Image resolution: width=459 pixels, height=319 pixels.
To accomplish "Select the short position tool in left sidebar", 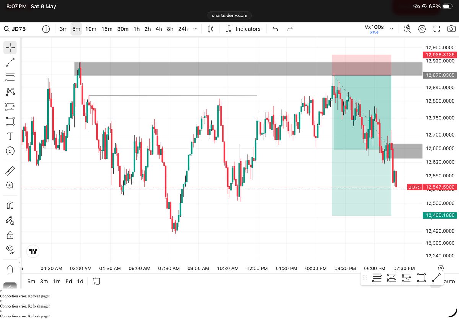I will pyautogui.click(x=10, y=107).
